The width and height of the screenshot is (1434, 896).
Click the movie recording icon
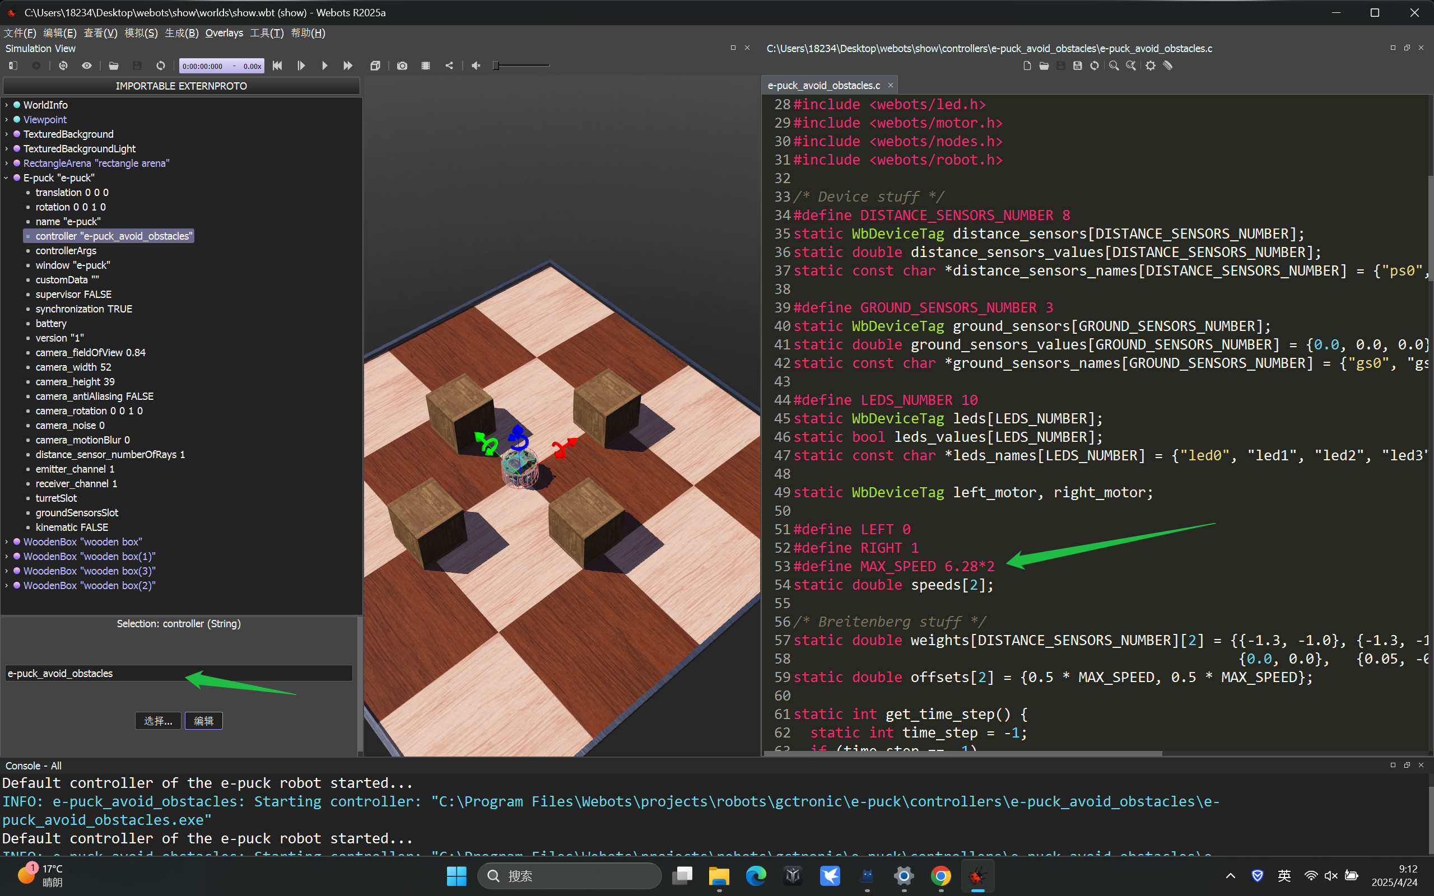[426, 66]
